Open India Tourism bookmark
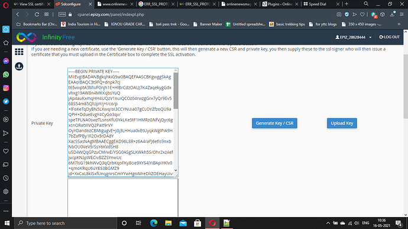The height and width of the screenshot is (229, 408). click(80, 24)
